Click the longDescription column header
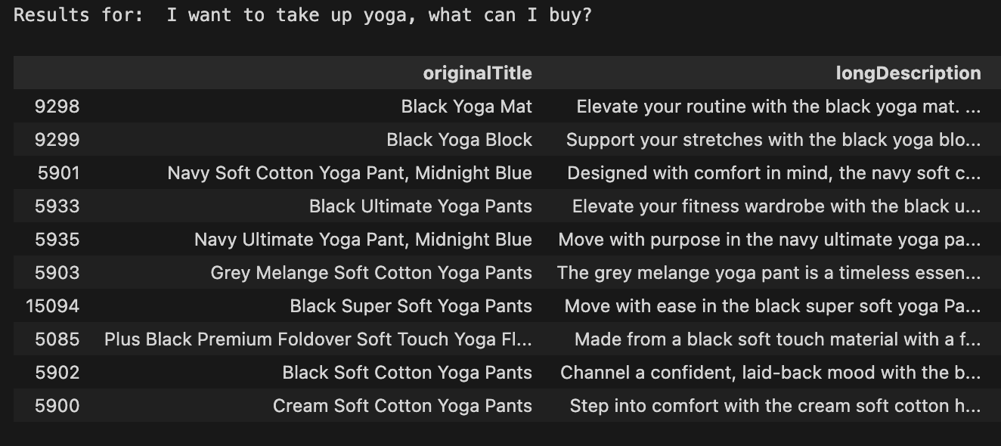The height and width of the screenshot is (446, 1001). 908,73
